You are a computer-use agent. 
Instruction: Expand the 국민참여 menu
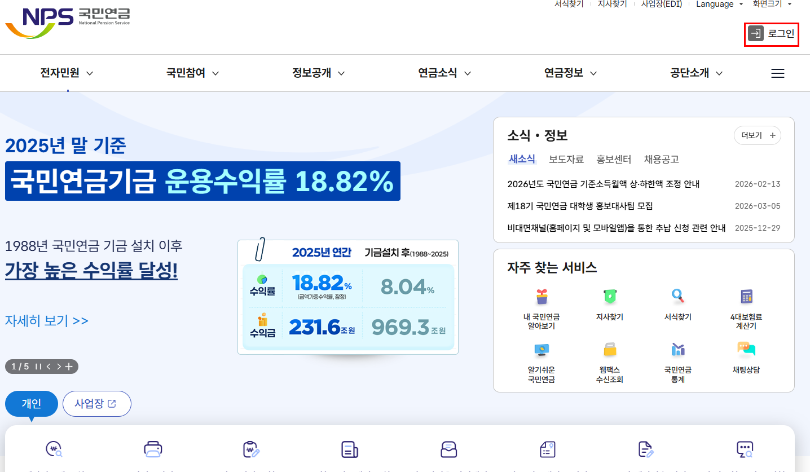(192, 73)
